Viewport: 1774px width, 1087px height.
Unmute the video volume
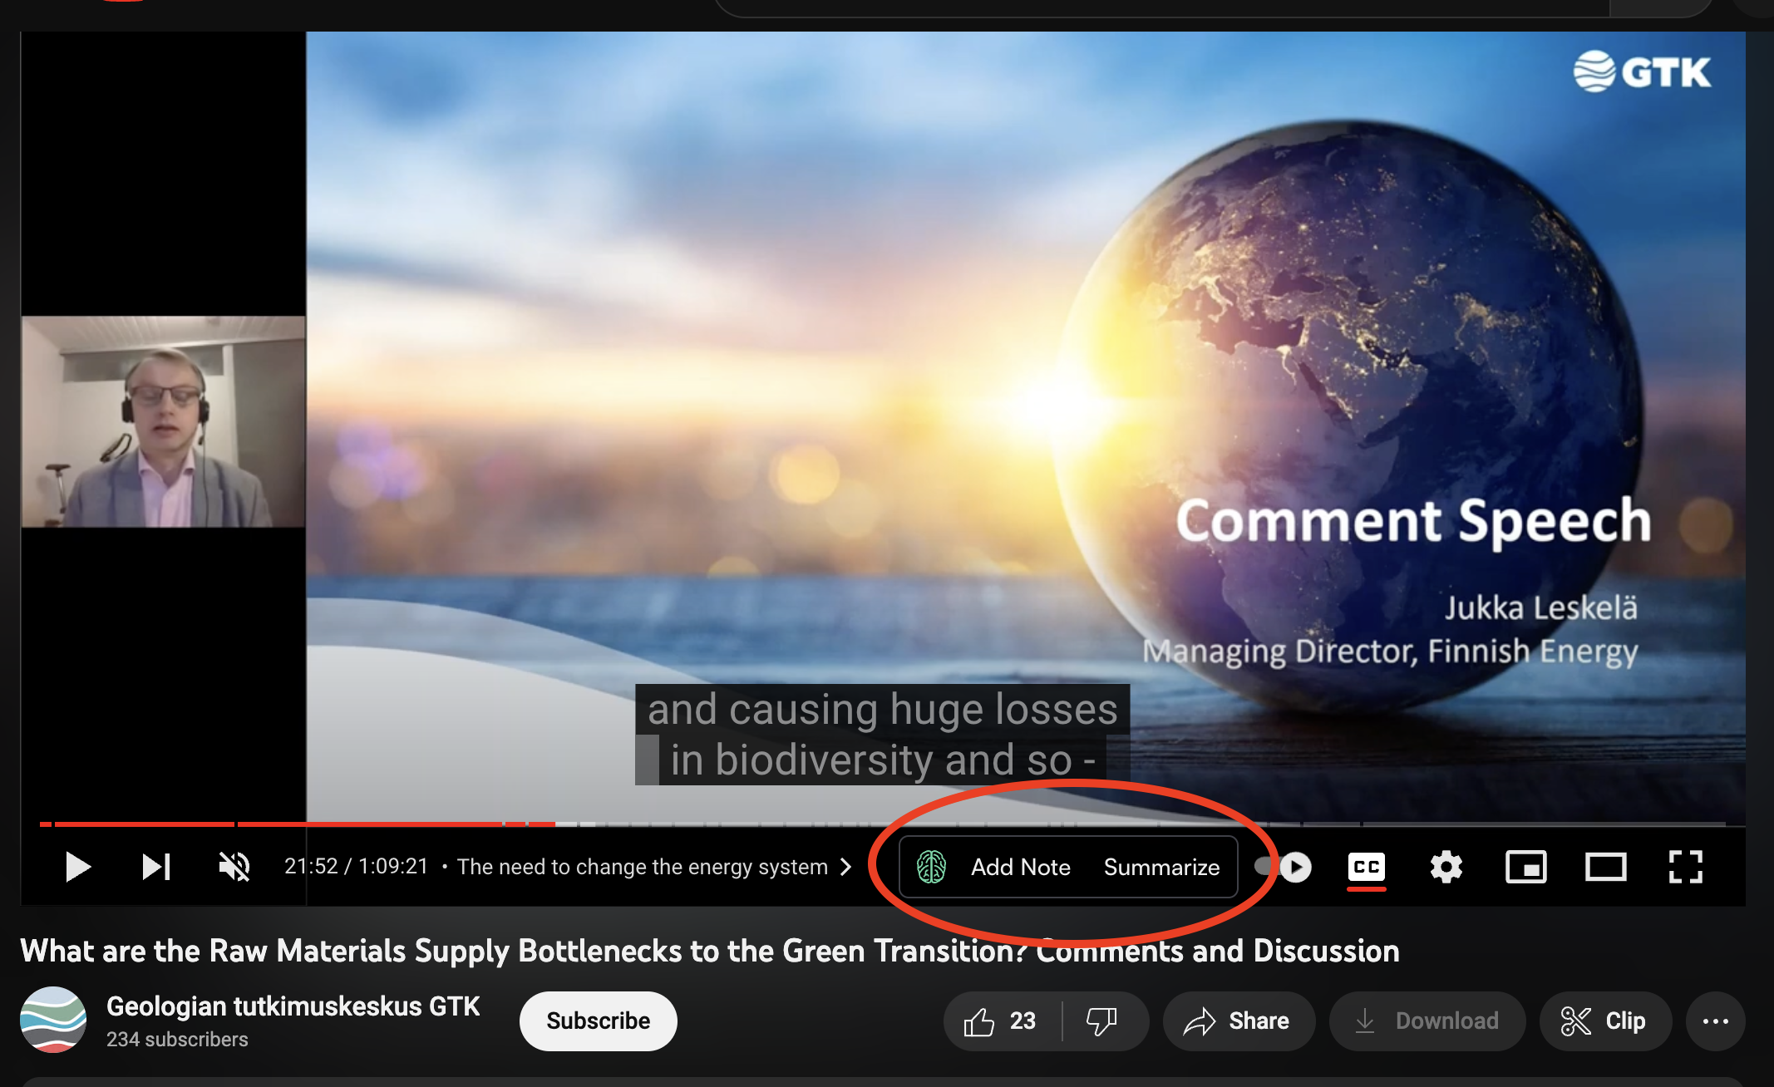[234, 867]
